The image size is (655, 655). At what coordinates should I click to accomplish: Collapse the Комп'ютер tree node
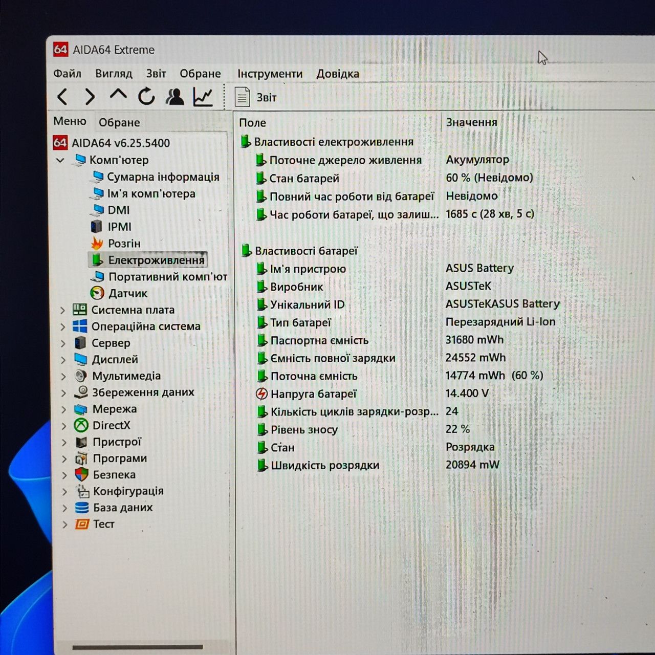pos(60,160)
